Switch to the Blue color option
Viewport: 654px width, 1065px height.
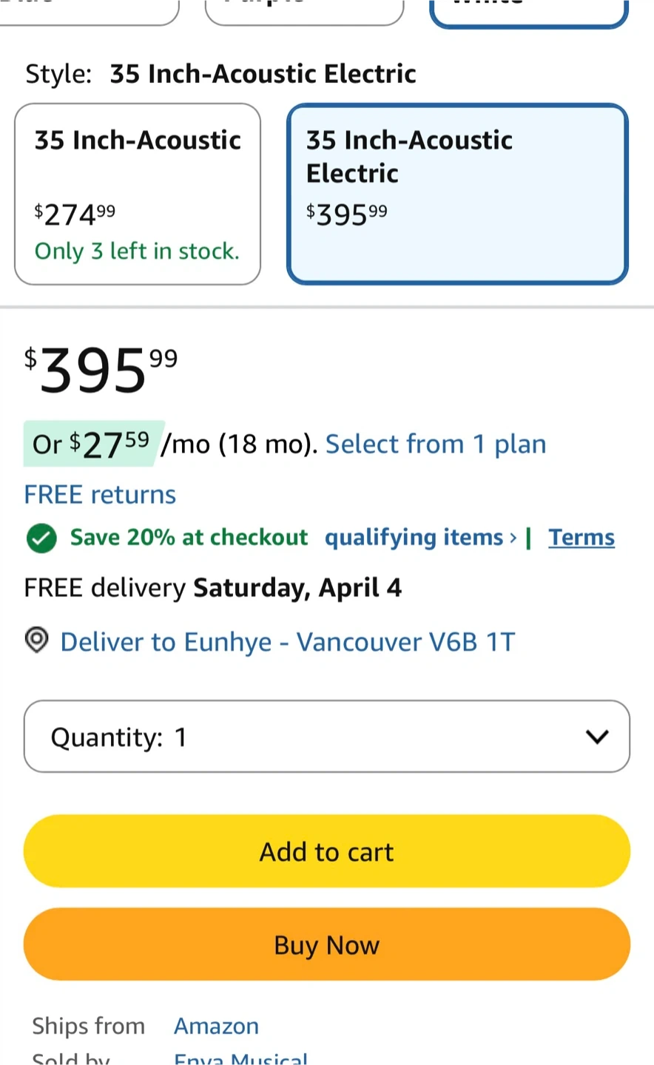click(89, 10)
